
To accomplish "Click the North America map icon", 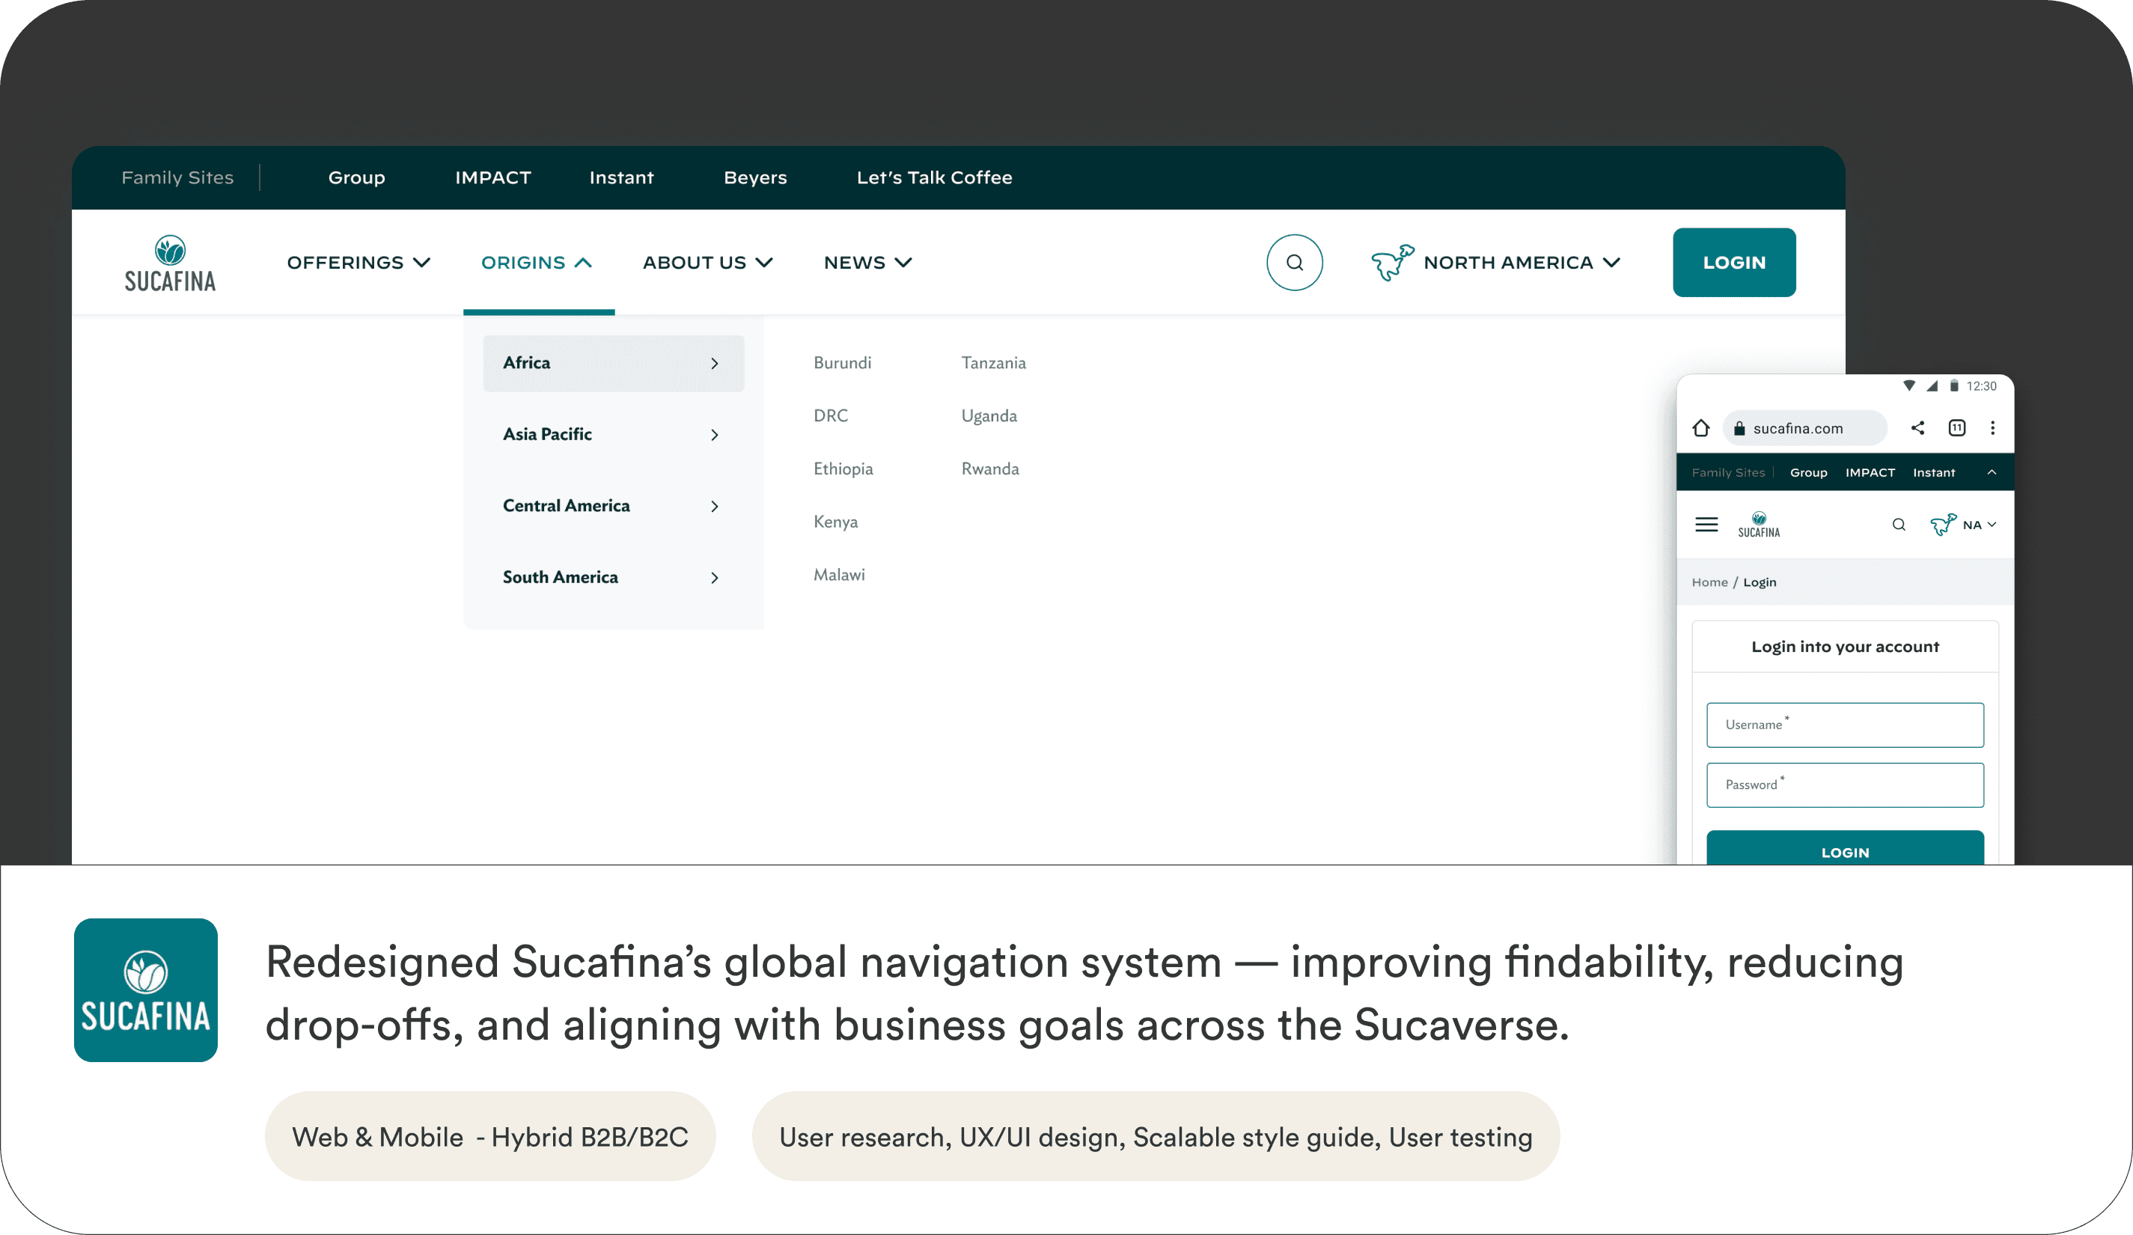I will click(1392, 263).
